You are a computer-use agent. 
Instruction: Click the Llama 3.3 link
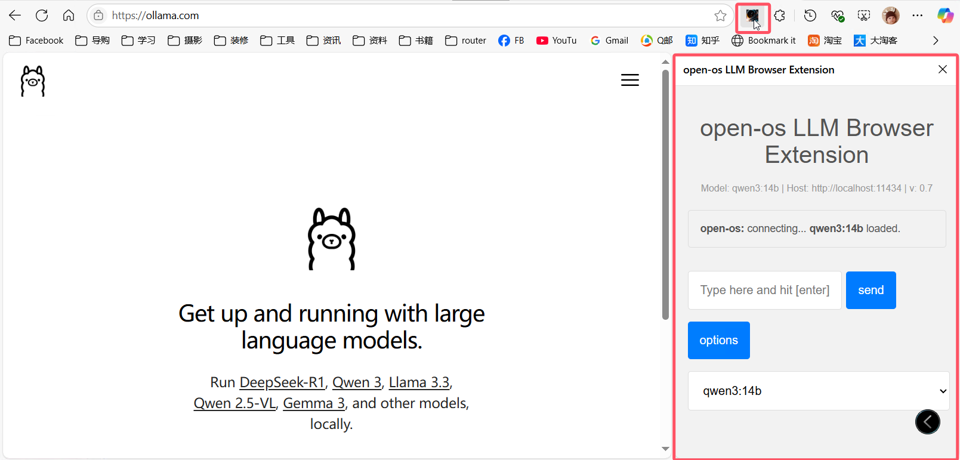(419, 382)
